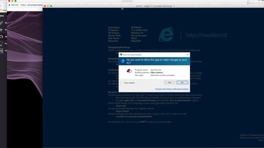Click the s3.amazonaws URL in address bar
Screen dimensions: 264x148
coord(31,5)
